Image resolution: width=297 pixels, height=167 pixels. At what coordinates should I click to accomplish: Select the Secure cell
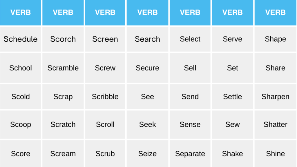(147, 68)
